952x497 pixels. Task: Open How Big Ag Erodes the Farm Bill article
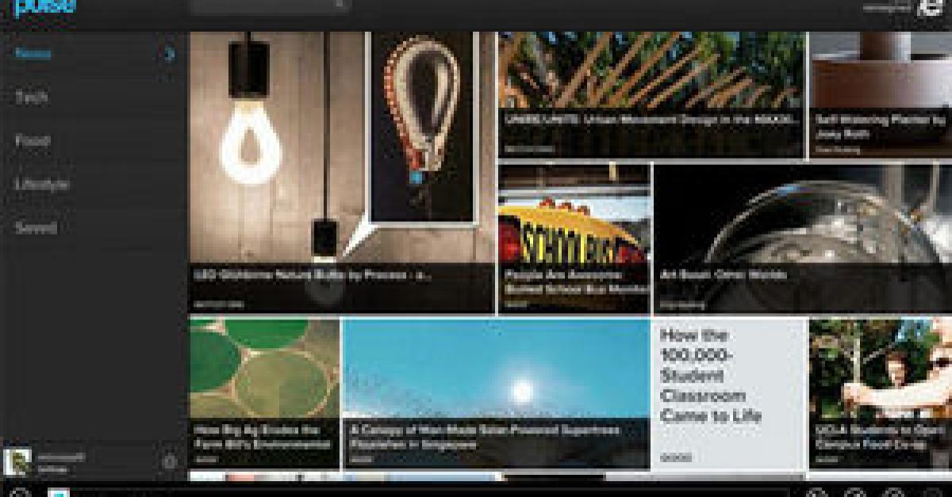click(264, 394)
